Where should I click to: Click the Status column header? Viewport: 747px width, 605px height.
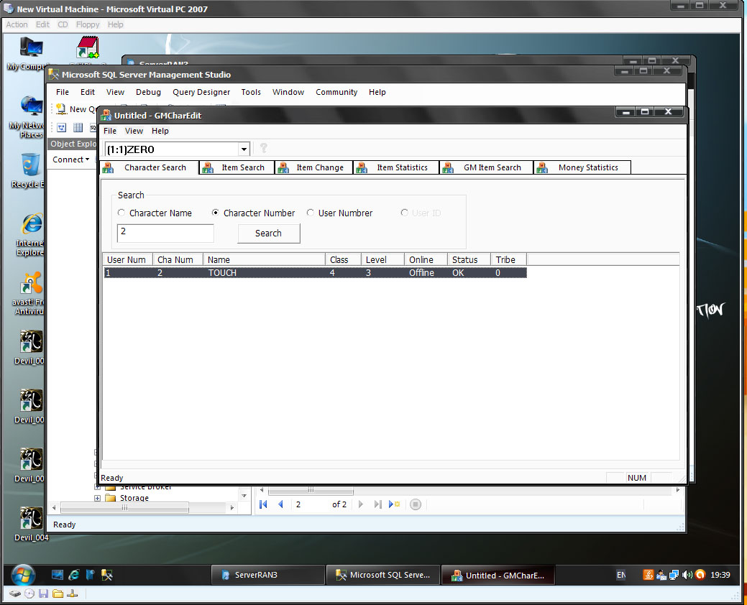469,260
